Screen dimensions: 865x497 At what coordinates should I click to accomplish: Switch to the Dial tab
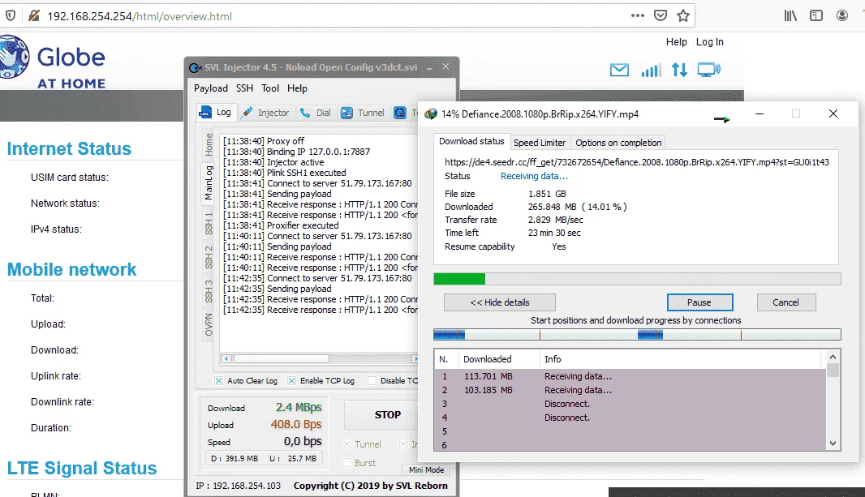tap(315, 113)
